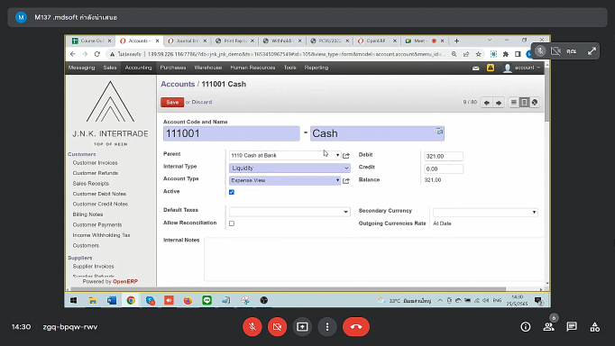This screenshot has width=615, height=346.
Task: Click the browser address bar
Action: pos(296,54)
